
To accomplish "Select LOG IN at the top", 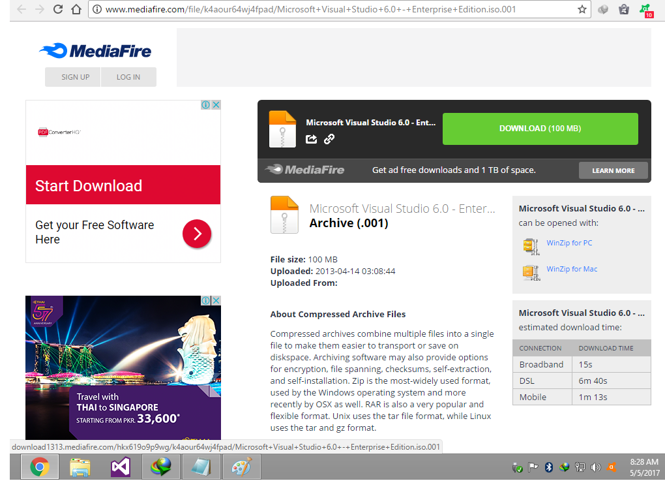I will tap(128, 76).
